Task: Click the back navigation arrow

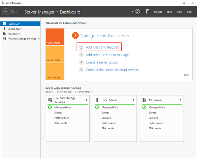Action: [x=6, y=12]
